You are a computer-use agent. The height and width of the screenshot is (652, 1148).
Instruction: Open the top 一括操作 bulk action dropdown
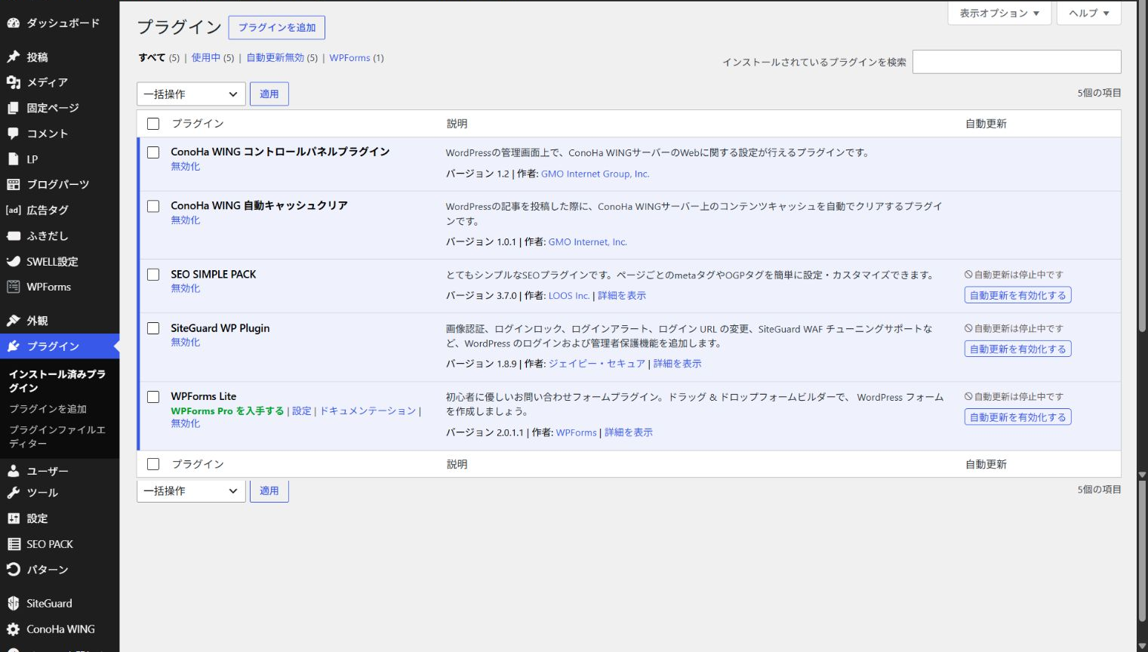[191, 94]
